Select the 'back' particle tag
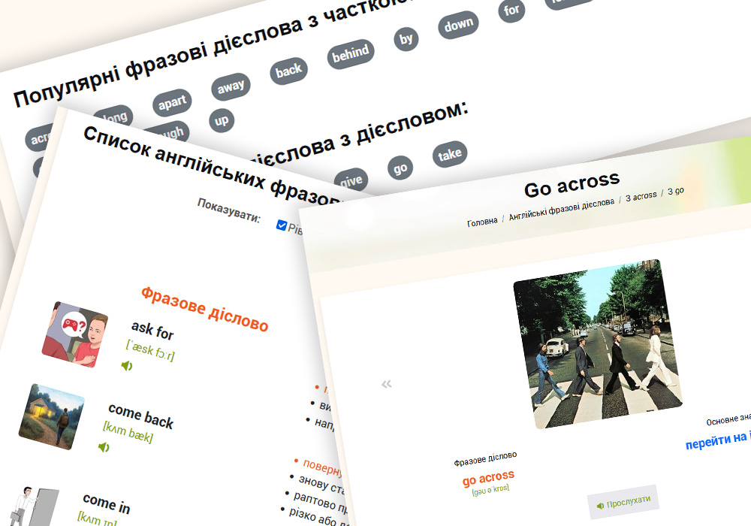Screen dimensions: 751x526 point(289,71)
